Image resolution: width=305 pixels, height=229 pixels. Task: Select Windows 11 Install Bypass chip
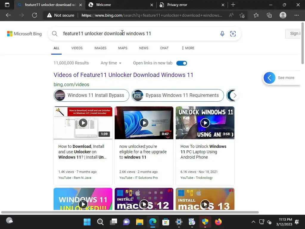point(91,95)
